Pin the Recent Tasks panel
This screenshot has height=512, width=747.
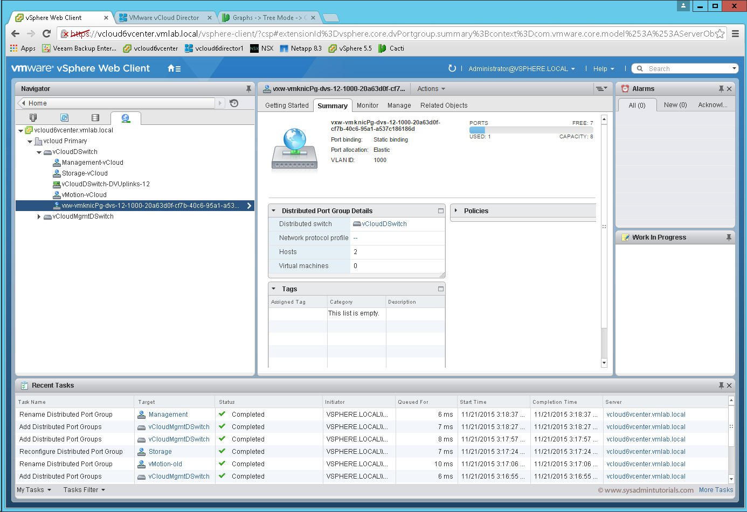(x=721, y=385)
